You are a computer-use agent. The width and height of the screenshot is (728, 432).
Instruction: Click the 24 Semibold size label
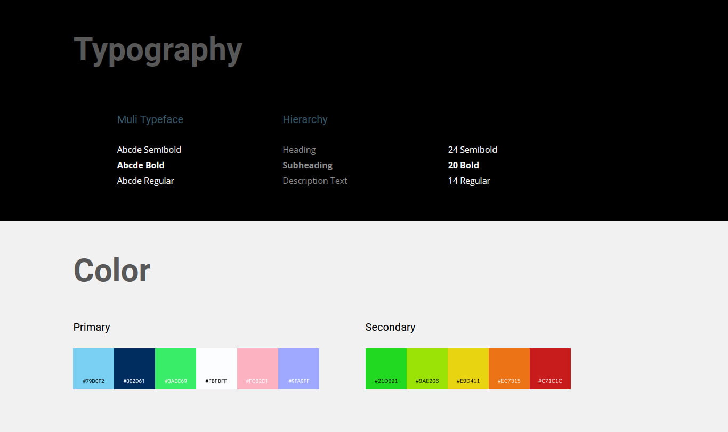(x=472, y=150)
